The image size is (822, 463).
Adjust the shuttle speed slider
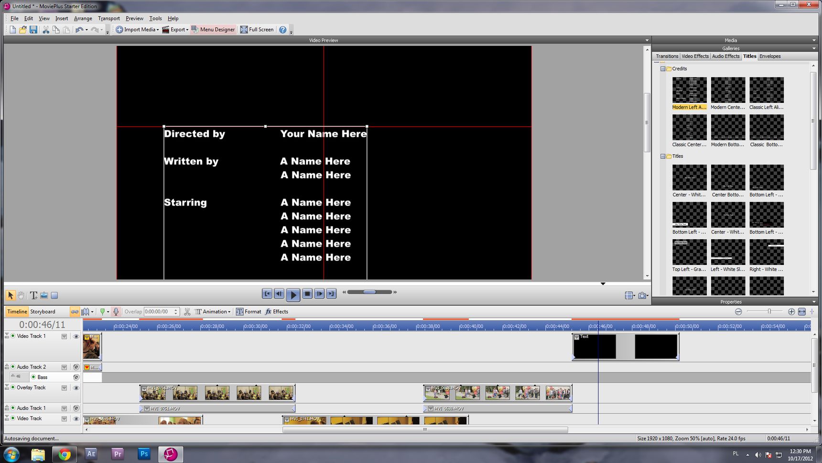pos(369,292)
